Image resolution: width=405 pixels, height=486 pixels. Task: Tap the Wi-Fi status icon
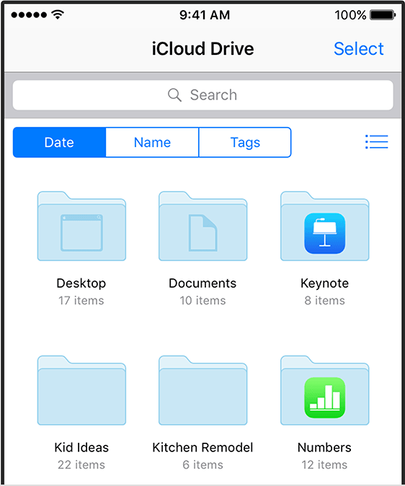point(58,14)
